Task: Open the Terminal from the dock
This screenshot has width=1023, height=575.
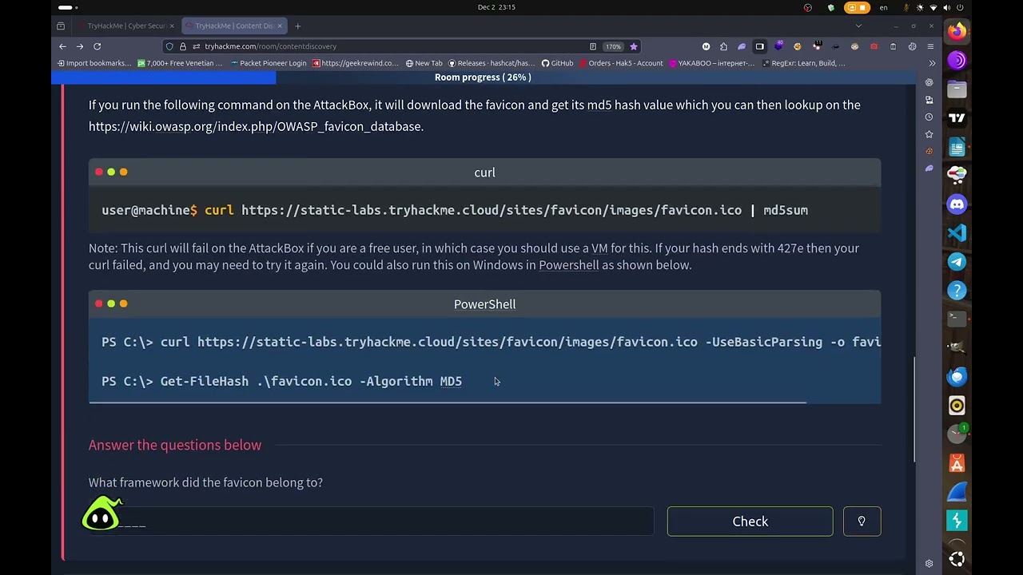Action: point(957,319)
